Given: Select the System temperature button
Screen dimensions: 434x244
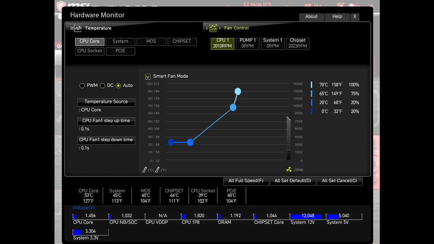Looking at the screenshot, I should 120,42.
